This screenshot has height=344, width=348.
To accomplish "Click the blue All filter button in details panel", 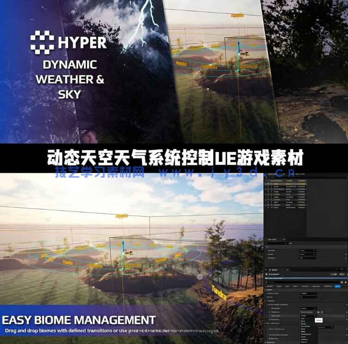I will pyautogui.click(x=337, y=287).
